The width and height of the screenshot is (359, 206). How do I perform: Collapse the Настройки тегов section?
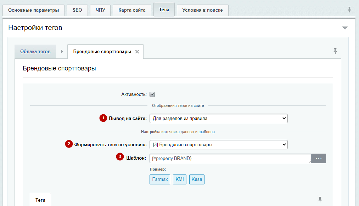tap(345, 28)
